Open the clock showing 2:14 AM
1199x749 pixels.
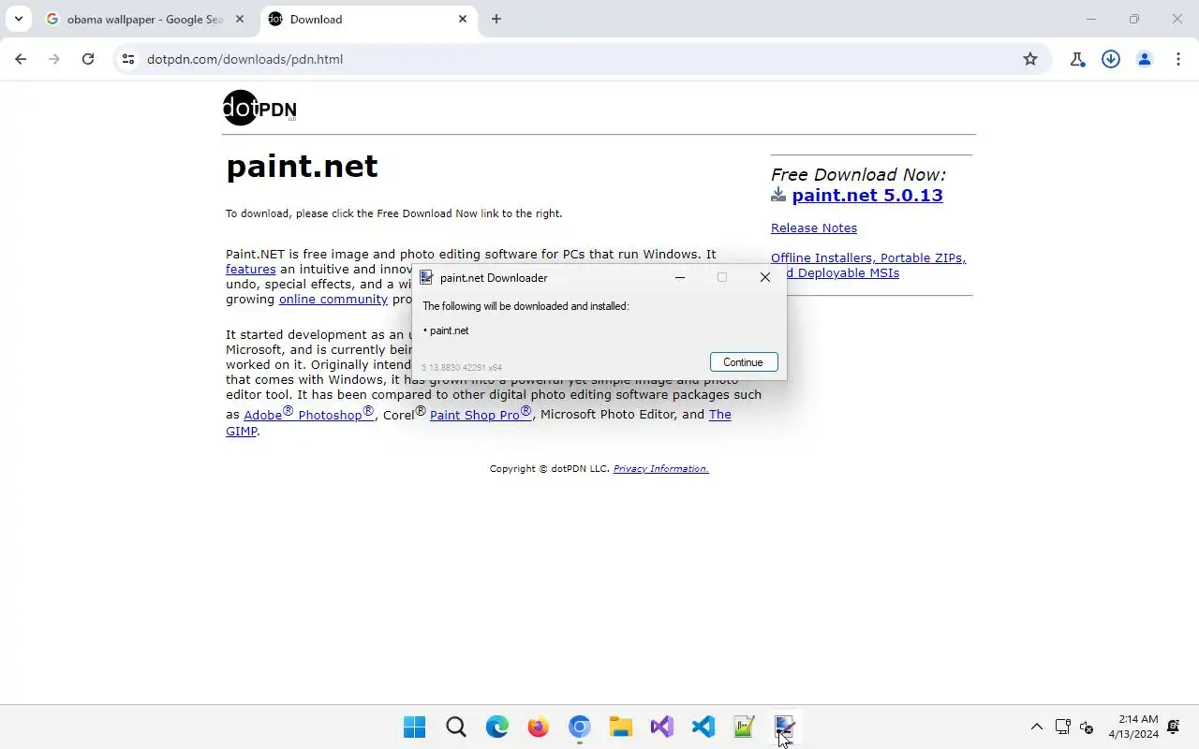tap(1133, 727)
